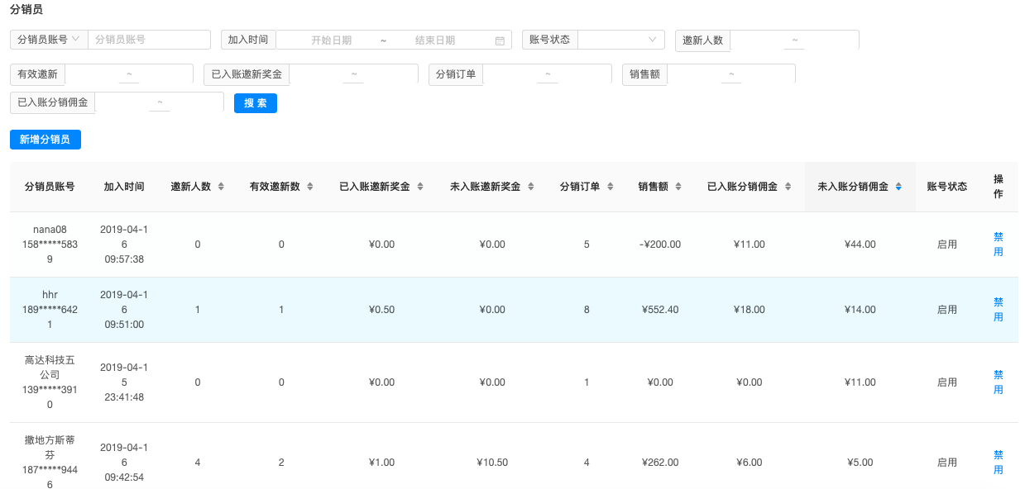
Task: Toggle 未入账分销佣金 active sort icon
Action: [x=898, y=187]
